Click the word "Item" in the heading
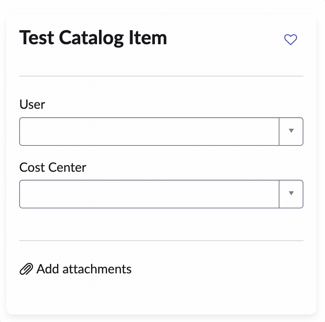The width and height of the screenshot is (325, 322). pyautogui.click(x=151, y=38)
